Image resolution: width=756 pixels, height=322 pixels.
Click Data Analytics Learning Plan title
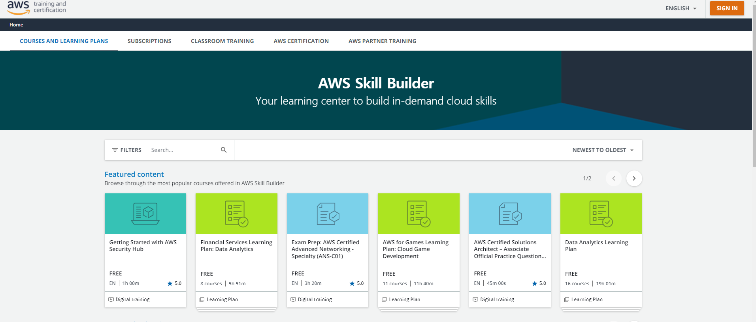(596, 246)
